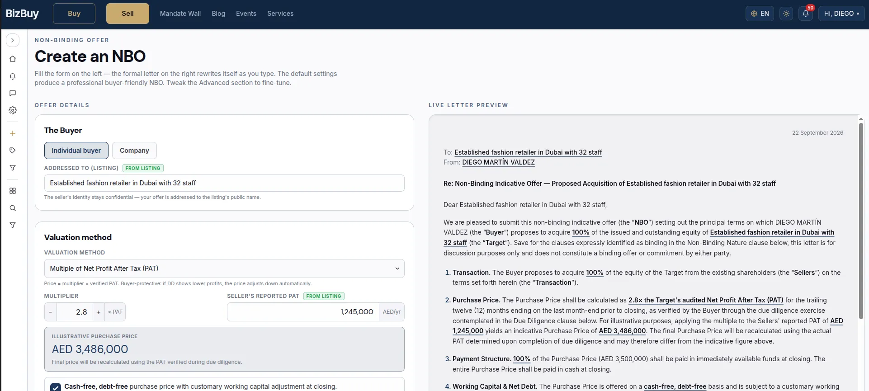Increase multiplier with the plus button
This screenshot has width=869, height=391.
[99, 312]
